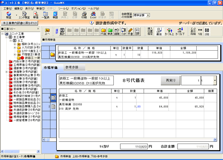The image size is (223, 160).
Task: Expand the 準備費 [4号内訳書] node
Action: [x=6, y=72]
